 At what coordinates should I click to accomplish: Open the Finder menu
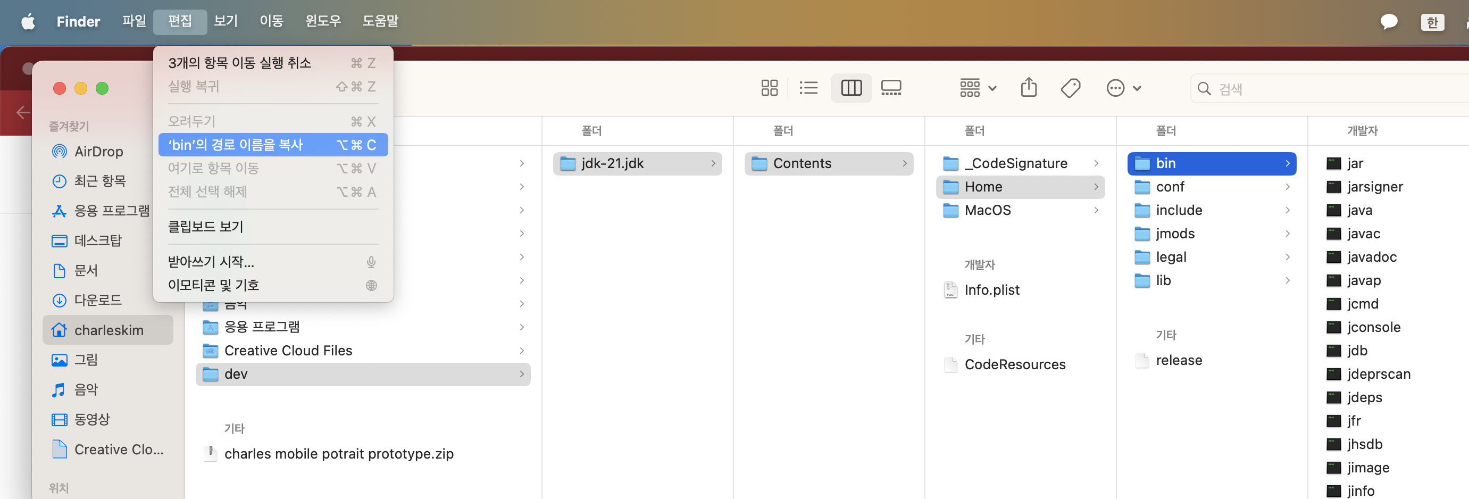(x=78, y=22)
